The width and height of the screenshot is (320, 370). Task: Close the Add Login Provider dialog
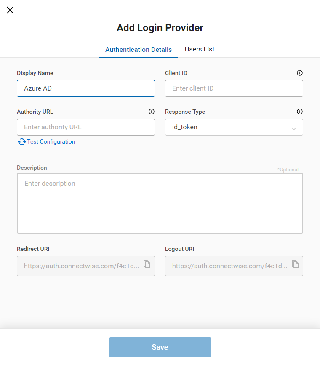[10, 10]
